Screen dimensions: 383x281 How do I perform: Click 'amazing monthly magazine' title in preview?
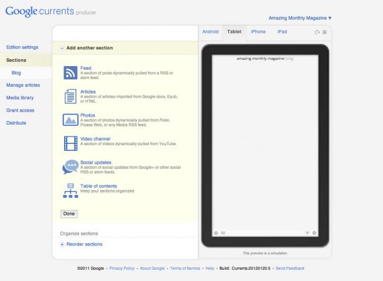[260, 59]
